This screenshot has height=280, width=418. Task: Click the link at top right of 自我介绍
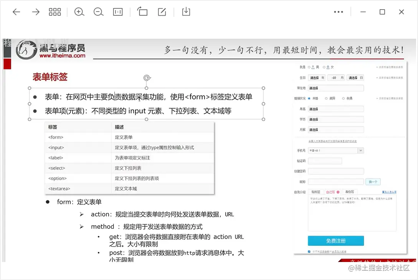[389, 192]
